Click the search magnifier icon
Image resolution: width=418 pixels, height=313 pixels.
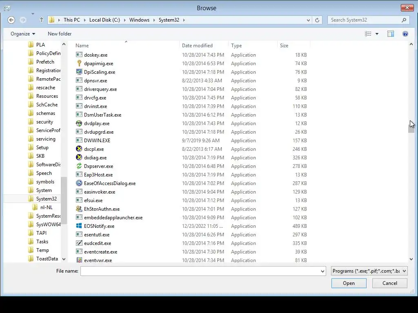point(404,20)
